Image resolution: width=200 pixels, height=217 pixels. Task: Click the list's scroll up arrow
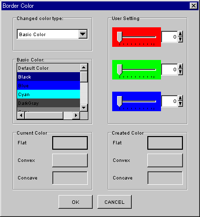(x=84, y=67)
